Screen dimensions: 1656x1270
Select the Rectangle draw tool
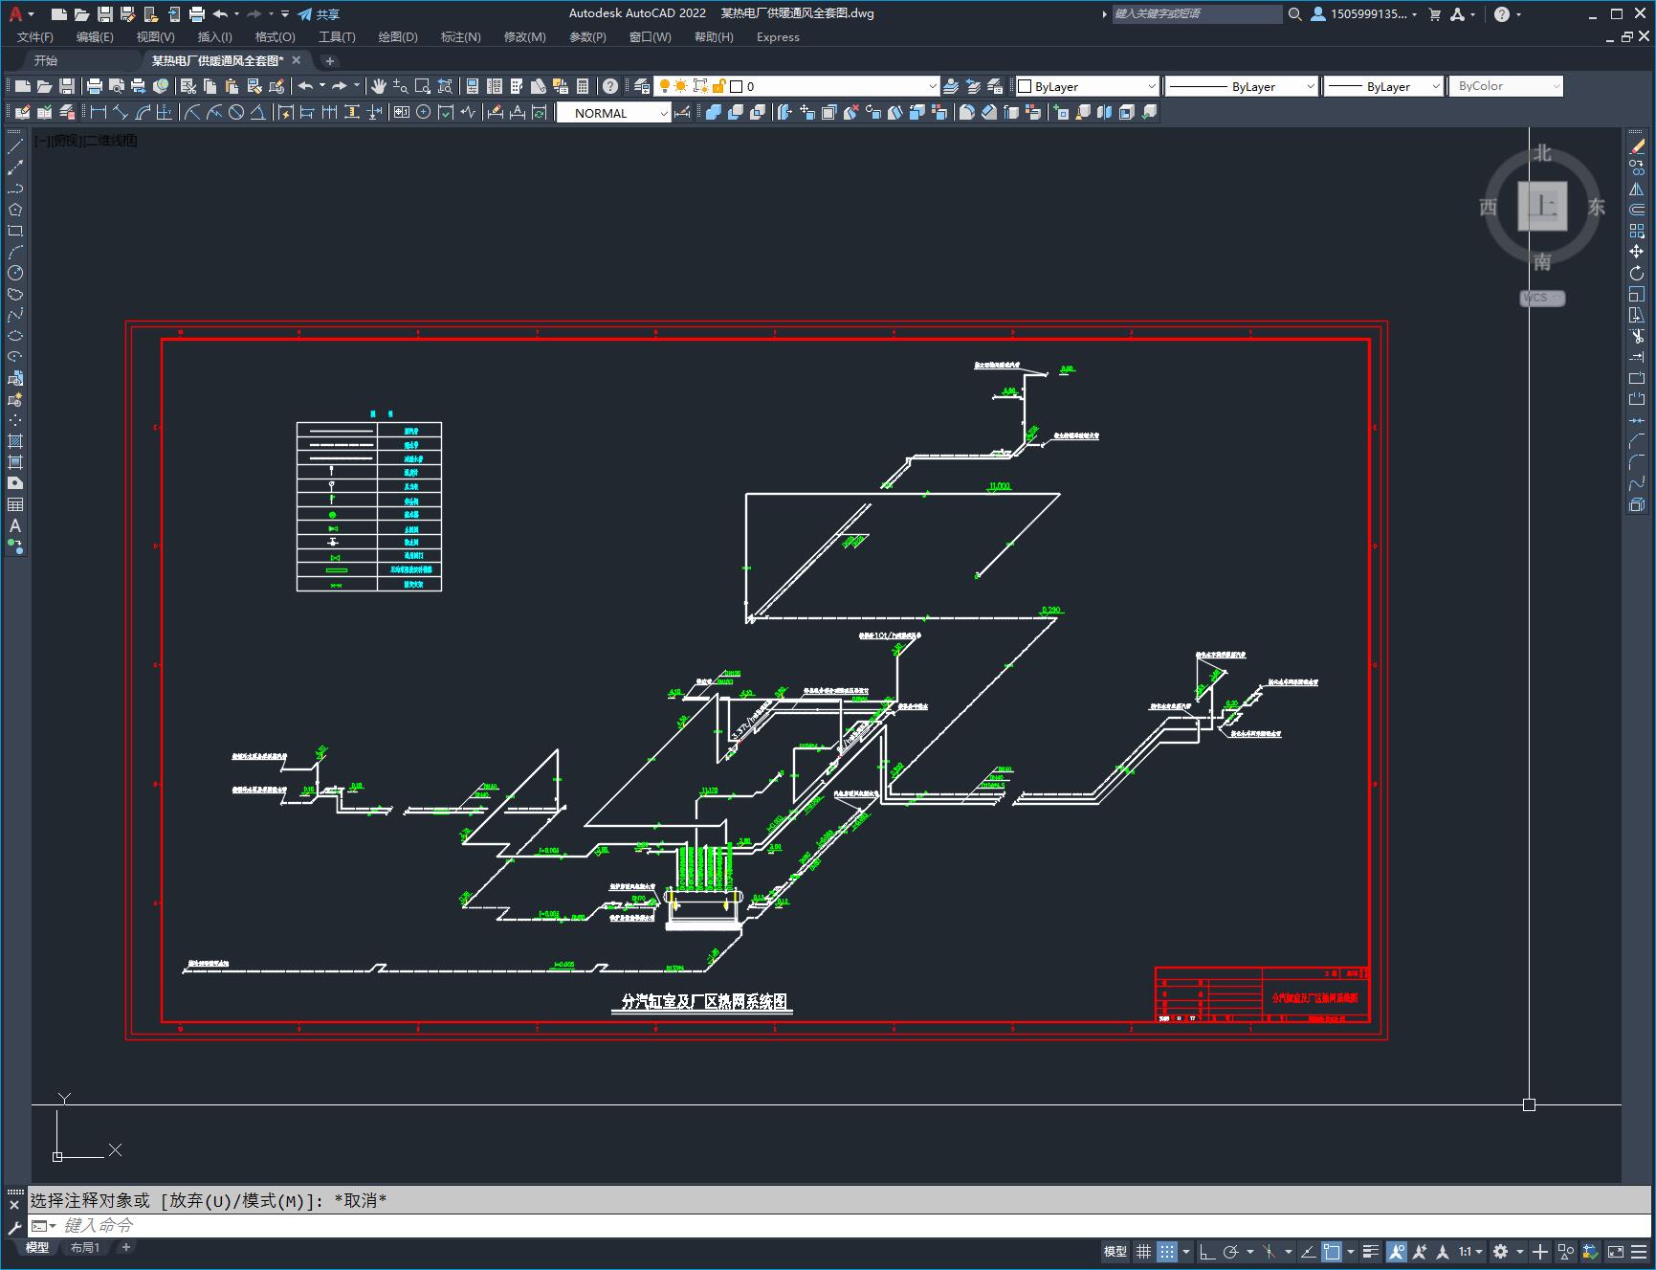pos(15,231)
